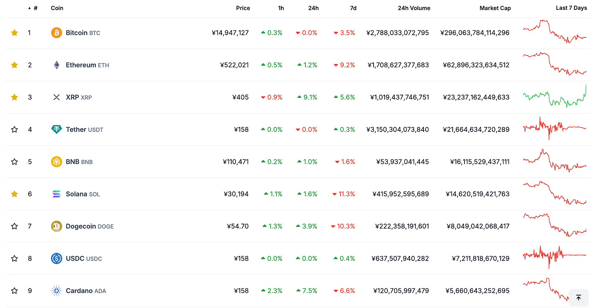597x308 pixels.
Task: Open the USDC coin page link
Action: tap(84, 258)
